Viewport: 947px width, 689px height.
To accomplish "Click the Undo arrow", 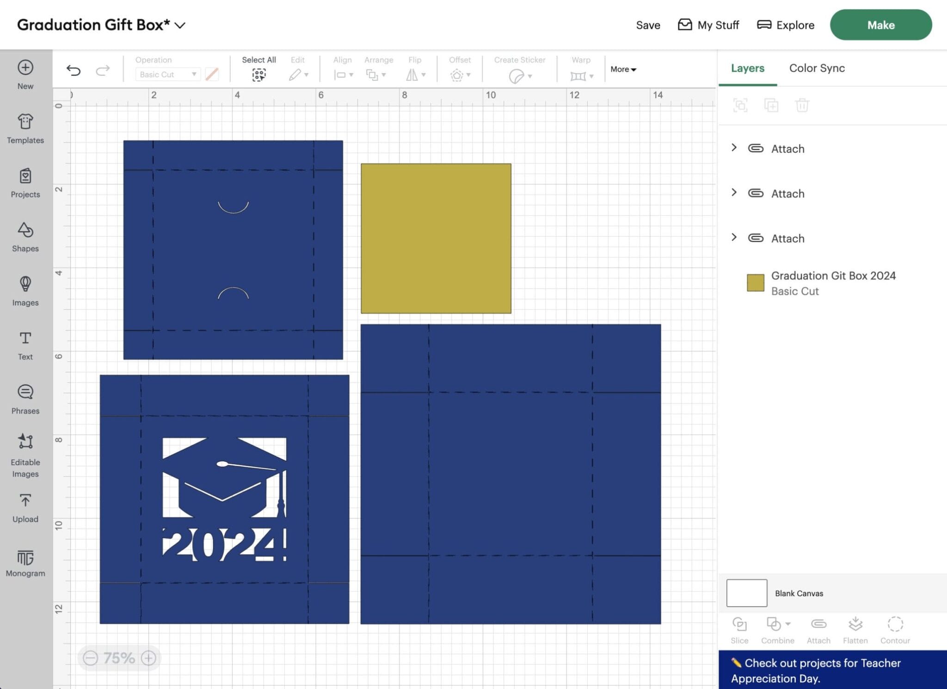I will (x=74, y=70).
